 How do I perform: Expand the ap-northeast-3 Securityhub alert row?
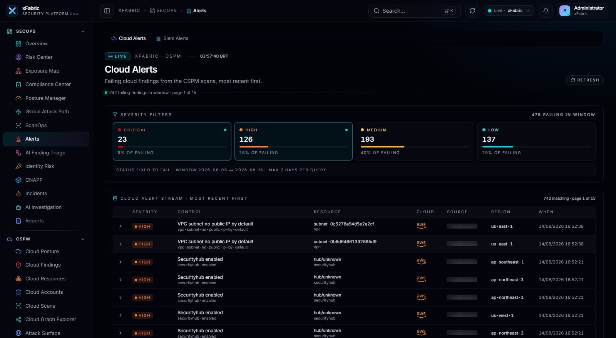tap(121, 280)
